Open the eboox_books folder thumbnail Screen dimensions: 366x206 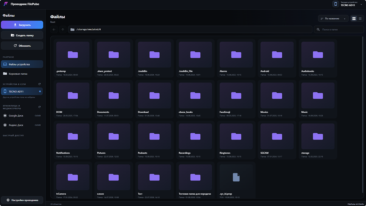196,95
